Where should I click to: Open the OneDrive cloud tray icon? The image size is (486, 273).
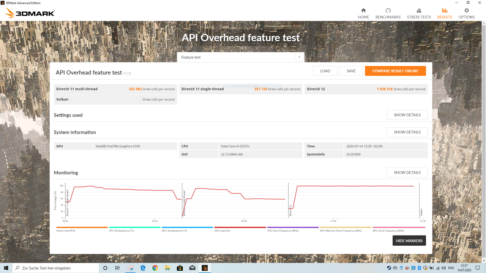click(395, 268)
